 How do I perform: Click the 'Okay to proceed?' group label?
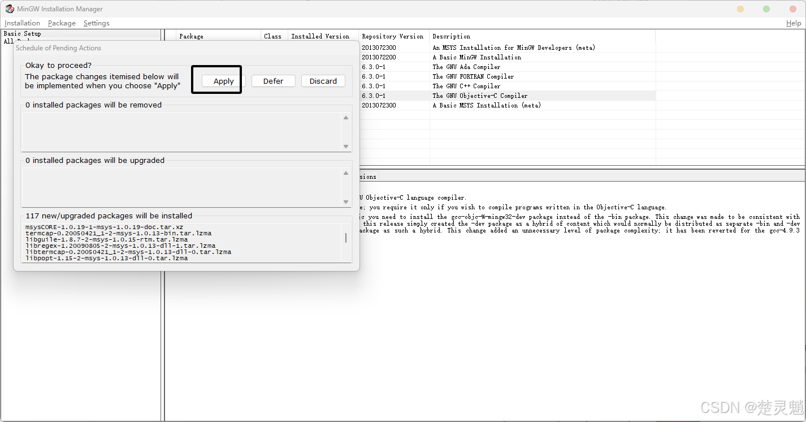coord(58,66)
